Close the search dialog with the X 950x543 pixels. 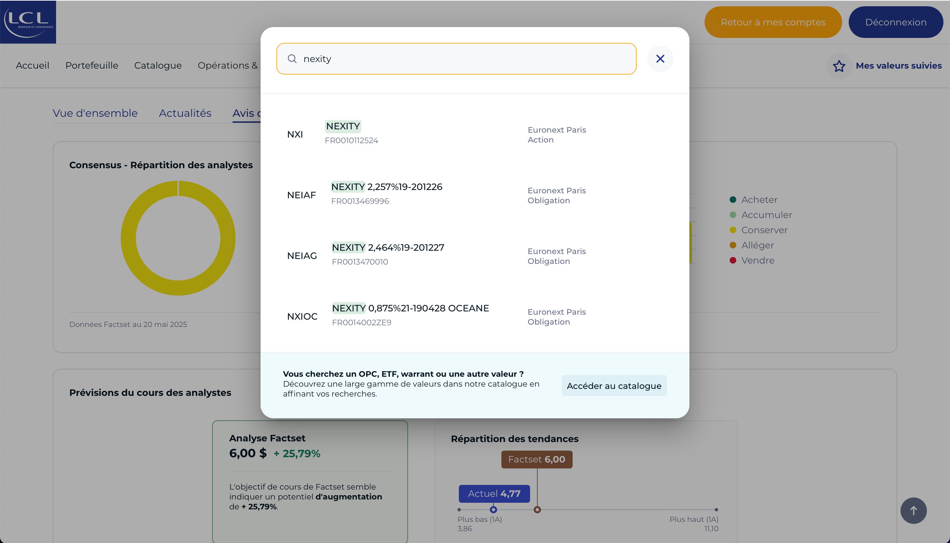[x=660, y=59]
